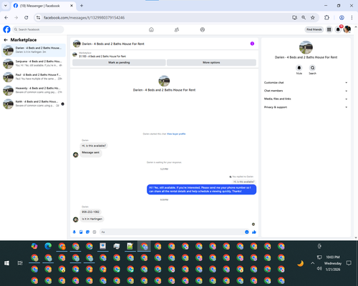
Task: Open the account profile picture menu
Action: (347, 29)
